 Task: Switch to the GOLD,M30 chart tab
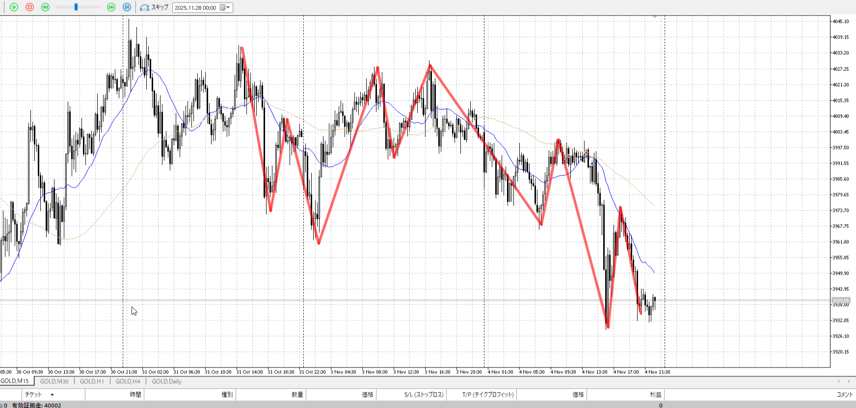coord(54,381)
